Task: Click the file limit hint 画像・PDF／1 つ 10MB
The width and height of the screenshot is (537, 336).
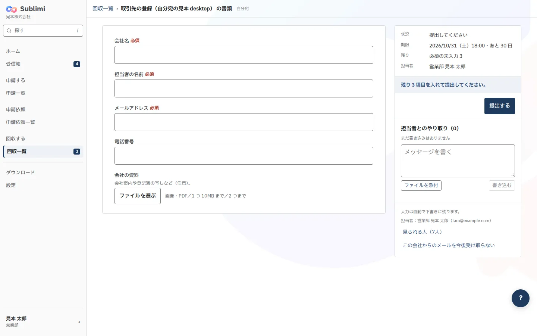Action: (x=205, y=196)
